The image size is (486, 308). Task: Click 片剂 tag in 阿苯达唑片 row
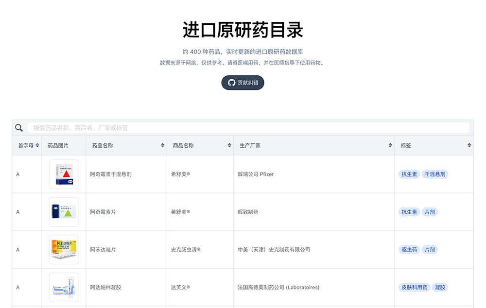430,249
